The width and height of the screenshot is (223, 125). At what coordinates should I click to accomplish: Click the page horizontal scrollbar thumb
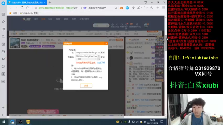click(x=67, y=117)
